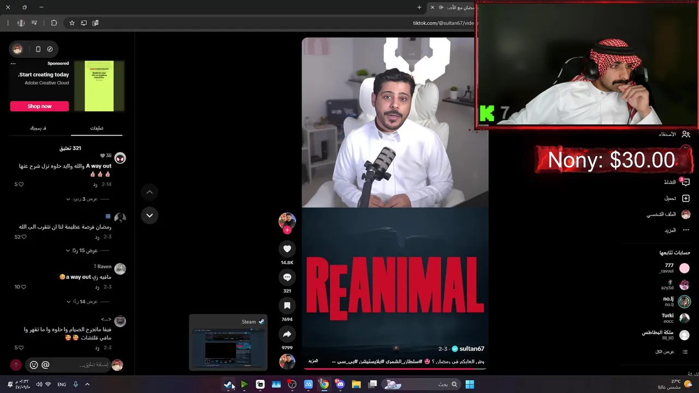699x393 pixels.
Task: Go to previous video with up arrow
Action: (x=150, y=192)
